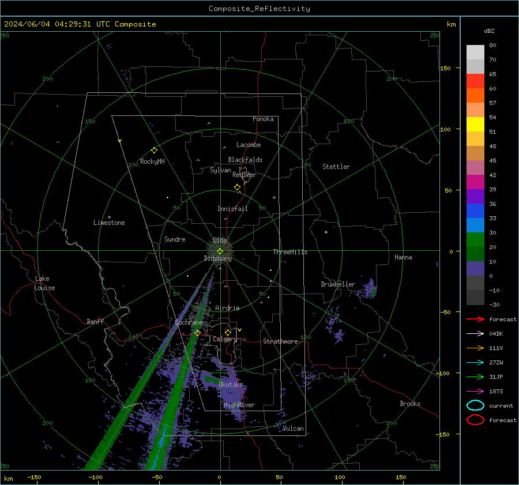Click the Banff town label
The width and height of the screenshot is (519, 485).
point(95,321)
